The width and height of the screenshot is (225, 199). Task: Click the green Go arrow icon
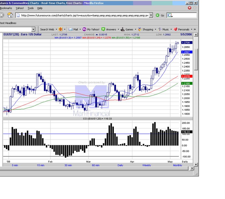[157, 15]
